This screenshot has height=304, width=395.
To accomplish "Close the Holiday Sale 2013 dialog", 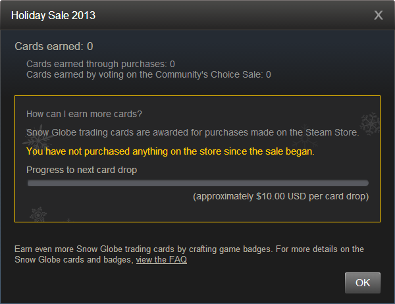I will pos(378,15).
